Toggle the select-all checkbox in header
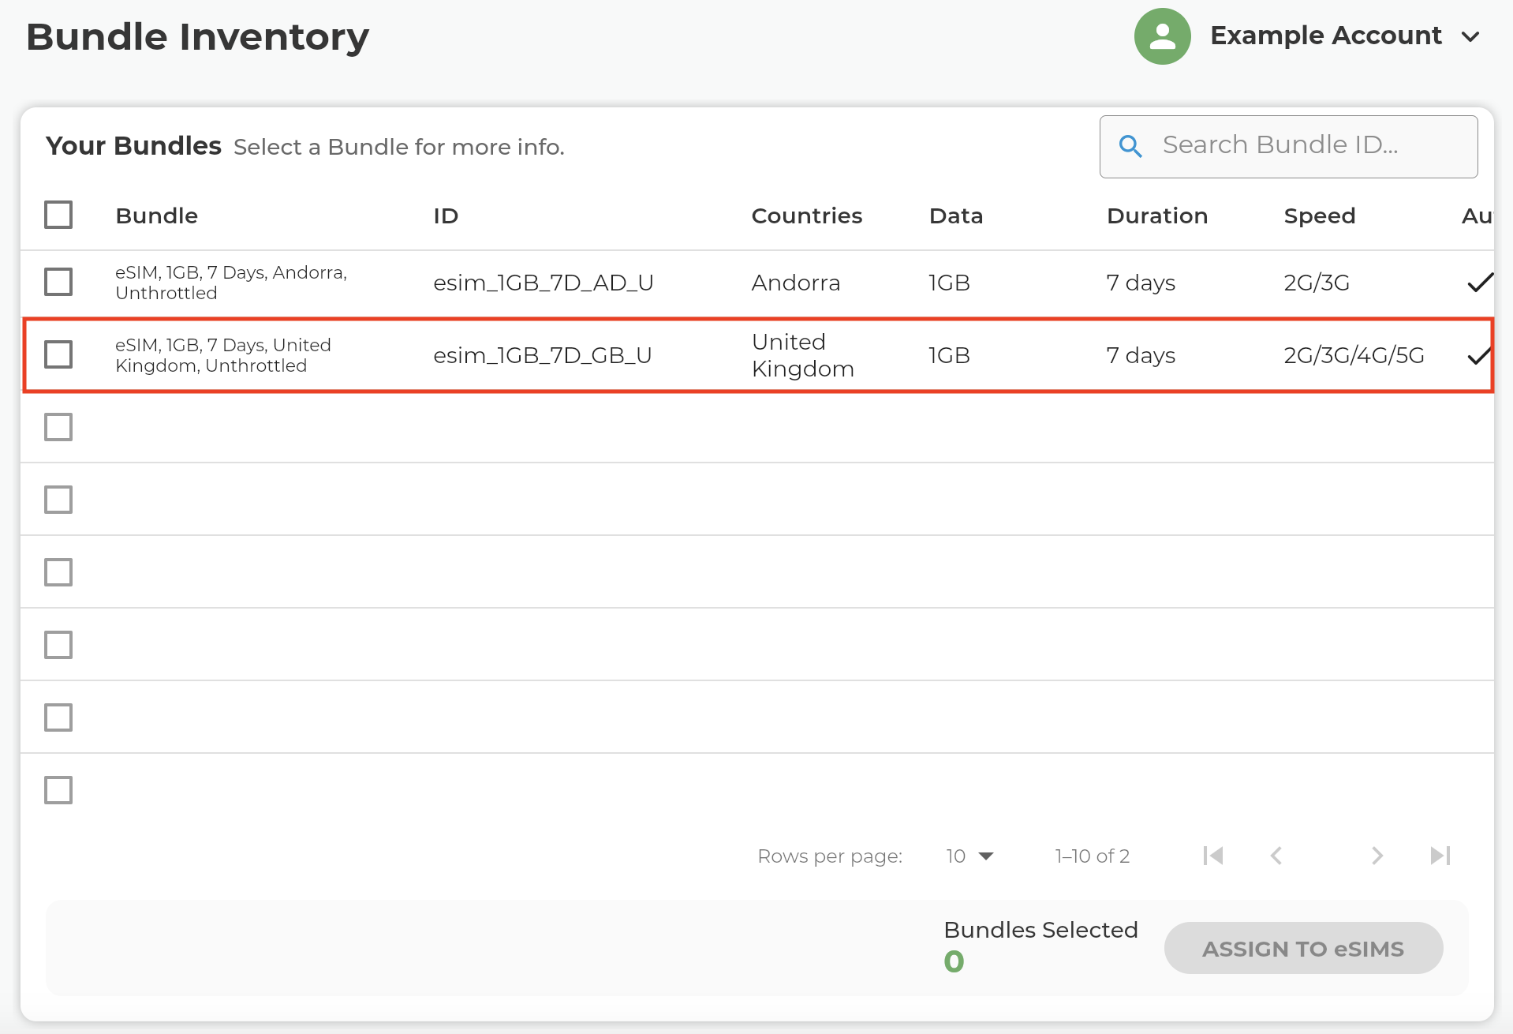The image size is (1513, 1034). pyautogui.click(x=58, y=215)
